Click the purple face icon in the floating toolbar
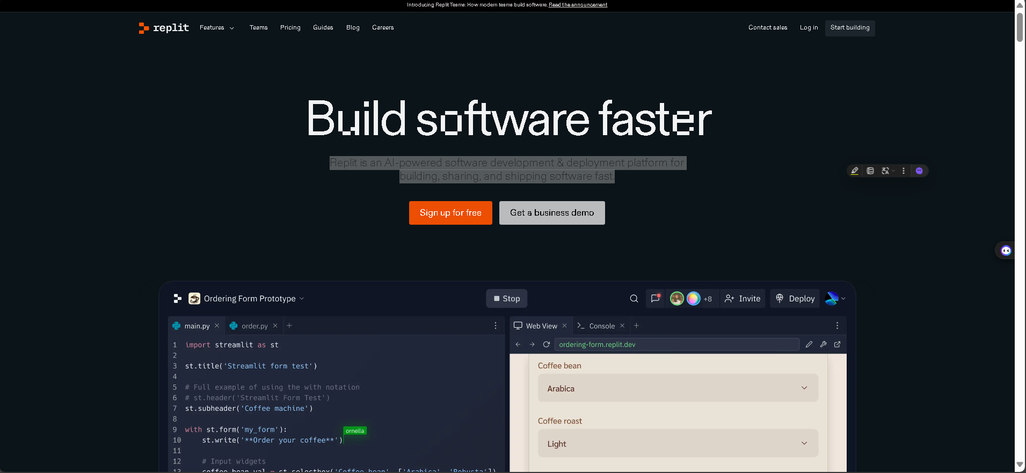Viewport: 1026px width, 473px height. coord(919,171)
